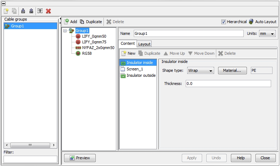Screen dimensions: 280x166
Task: Select Group1 in Cable groups list
Action: 30,26
